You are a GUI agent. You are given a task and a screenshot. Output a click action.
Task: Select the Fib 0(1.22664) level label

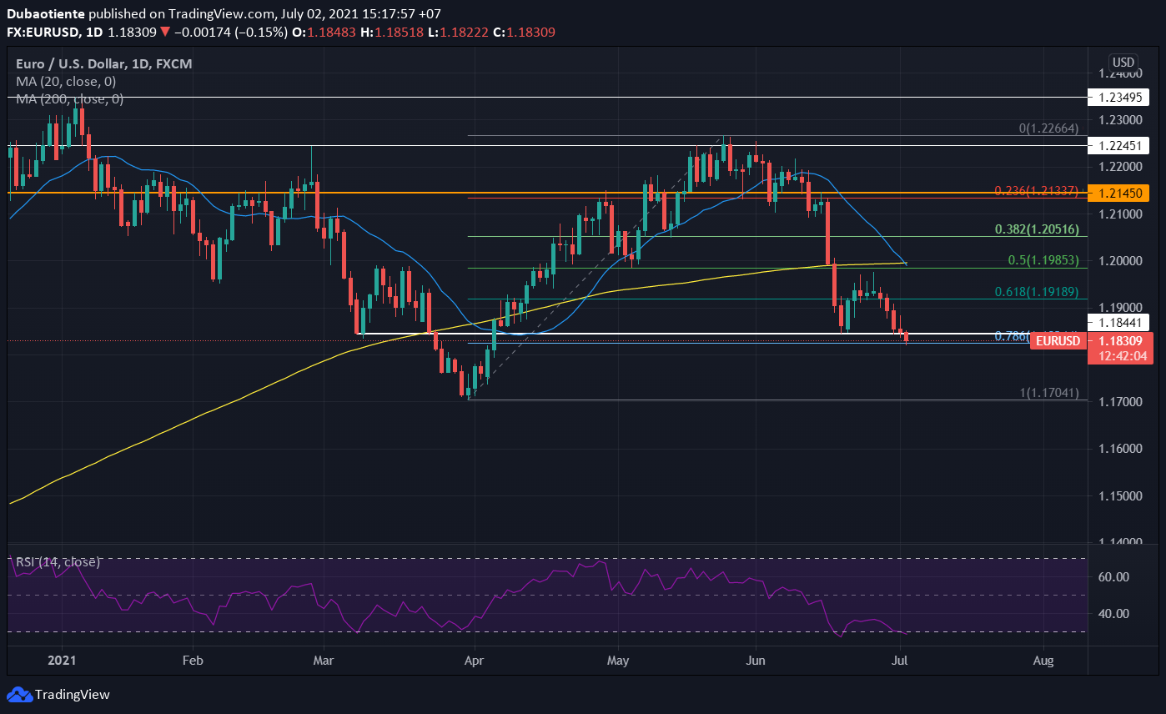1049,128
